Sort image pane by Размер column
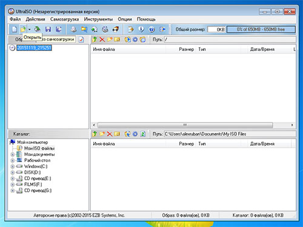The height and width of the screenshot is (227, 303). coord(181,49)
